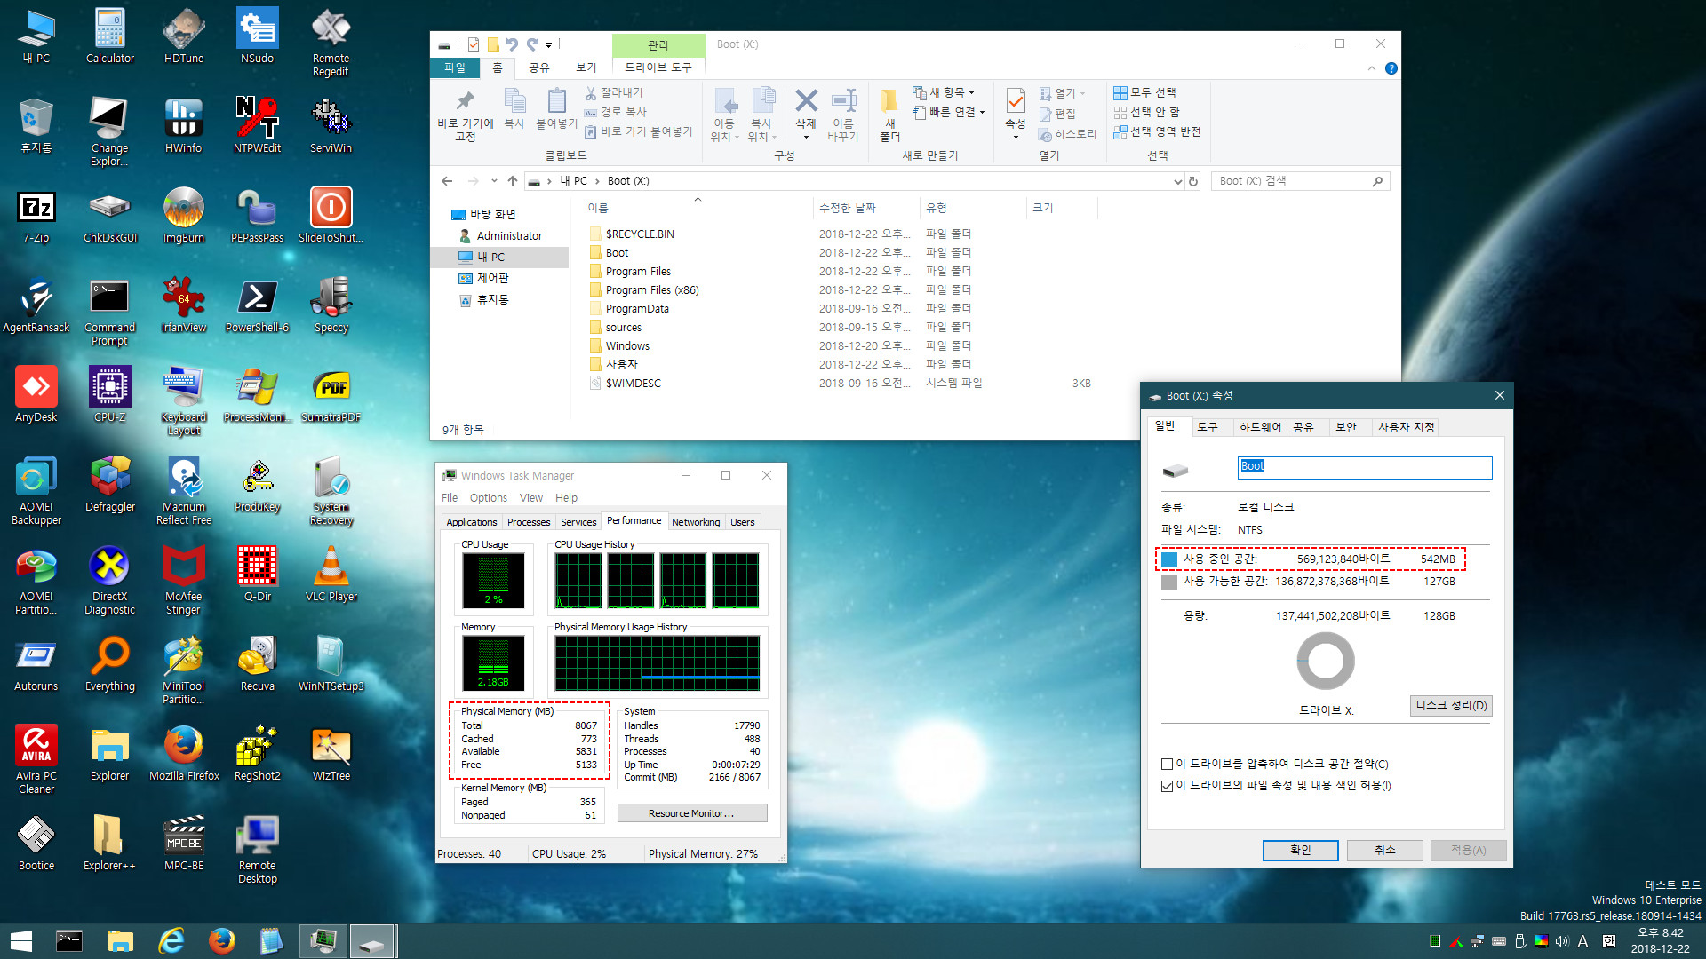
Task: Select Performance tab in Task Manager
Action: (633, 521)
